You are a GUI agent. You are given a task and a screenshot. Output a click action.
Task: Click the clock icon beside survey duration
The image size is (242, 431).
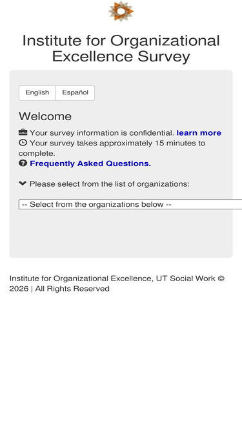(23, 143)
